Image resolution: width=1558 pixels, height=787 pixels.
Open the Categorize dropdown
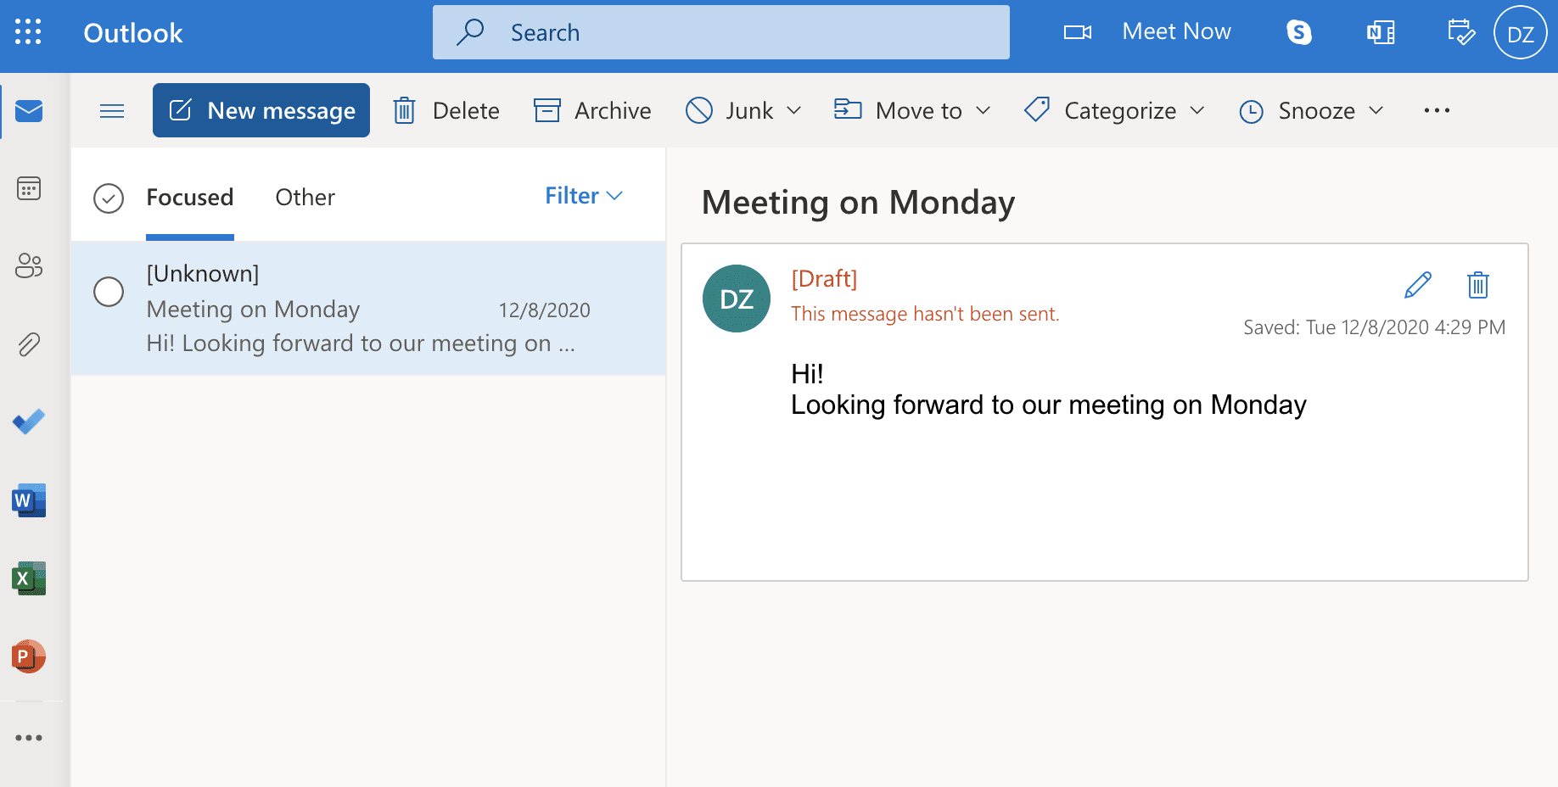coord(1114,111)
